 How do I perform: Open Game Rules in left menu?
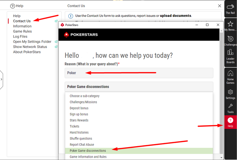coord(22,31)
